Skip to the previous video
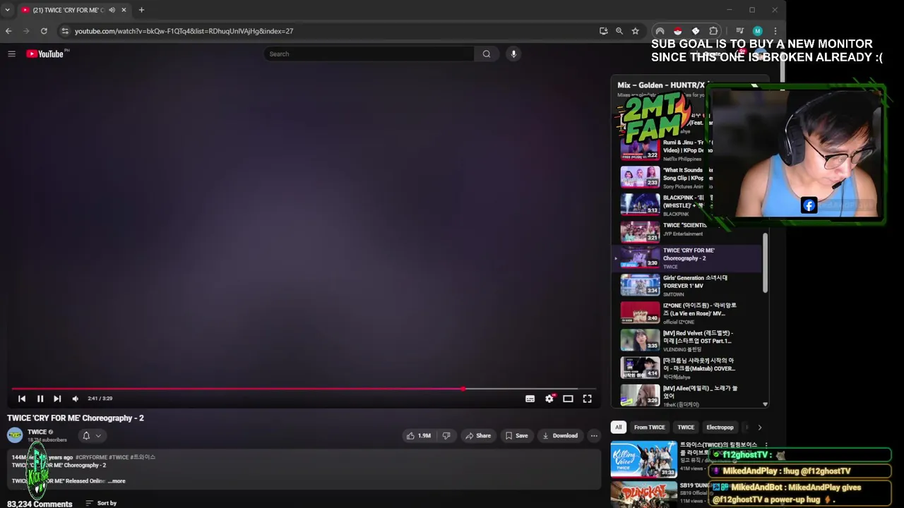 22,399
